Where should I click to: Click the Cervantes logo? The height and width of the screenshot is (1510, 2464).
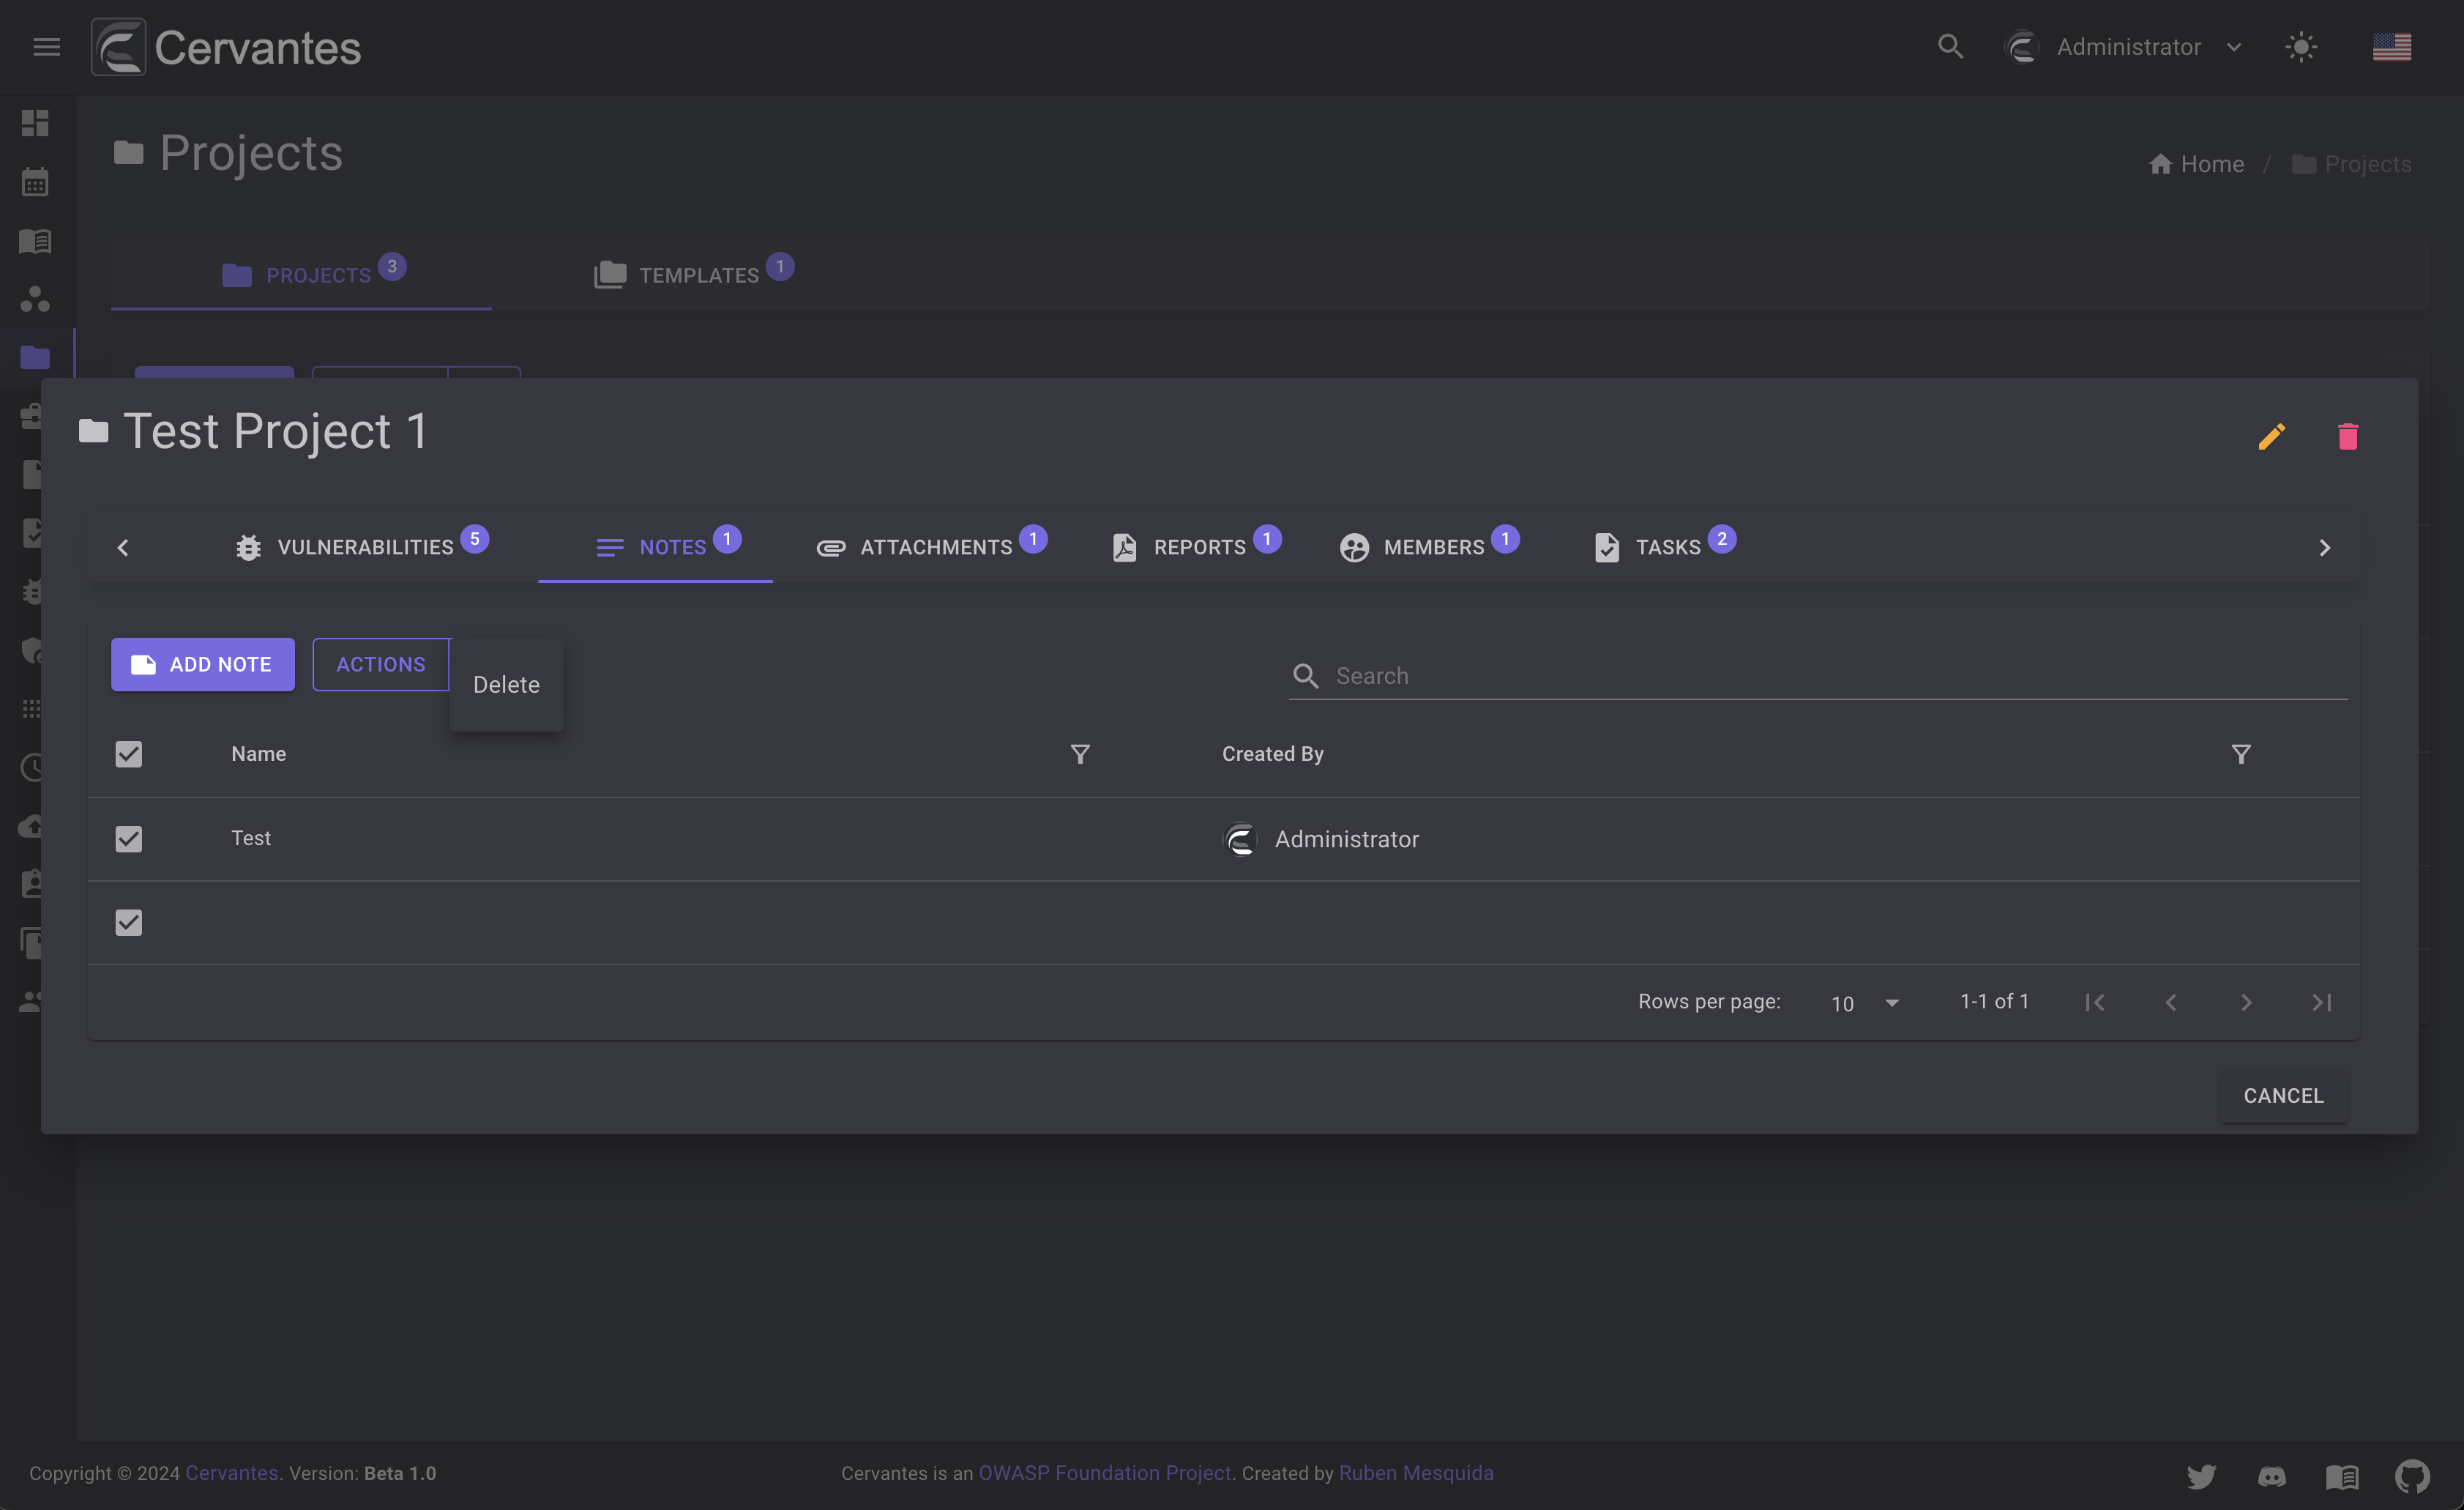pos(226,47)
